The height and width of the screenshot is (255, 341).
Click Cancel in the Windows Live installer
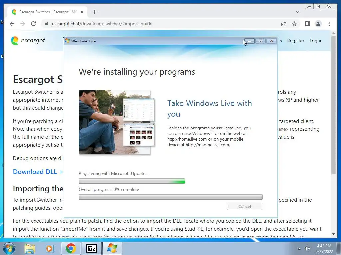(245, 206)
